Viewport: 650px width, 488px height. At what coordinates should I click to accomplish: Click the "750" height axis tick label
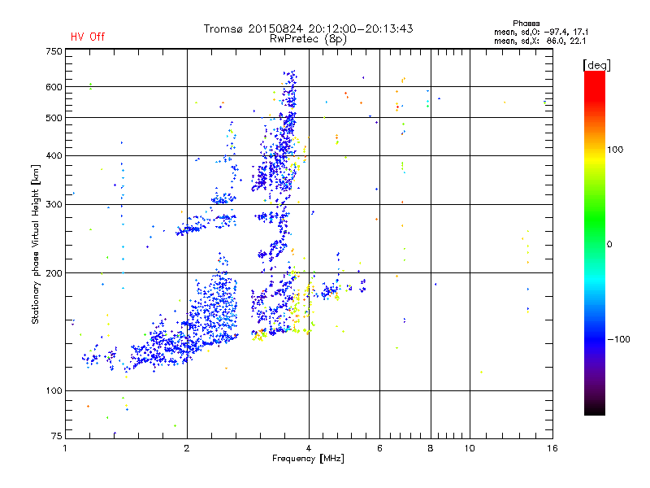pyautogui.click(x=54, y=51)
